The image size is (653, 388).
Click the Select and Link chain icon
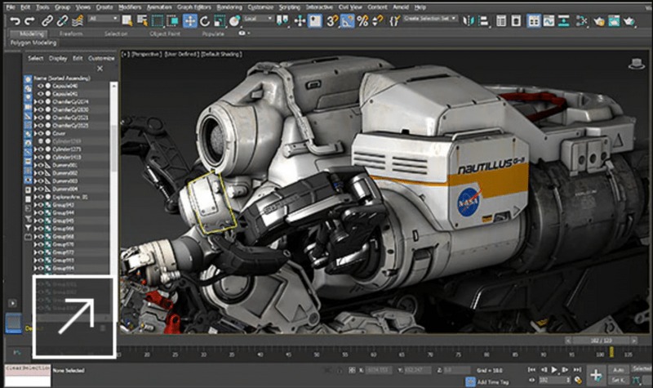[49, 19]
